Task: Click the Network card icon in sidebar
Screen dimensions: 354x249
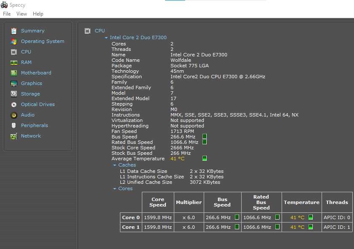Action: tap(14, 136)
